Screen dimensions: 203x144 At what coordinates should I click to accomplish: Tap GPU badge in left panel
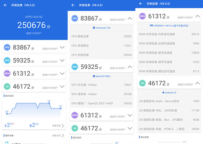tap(7, 60)
